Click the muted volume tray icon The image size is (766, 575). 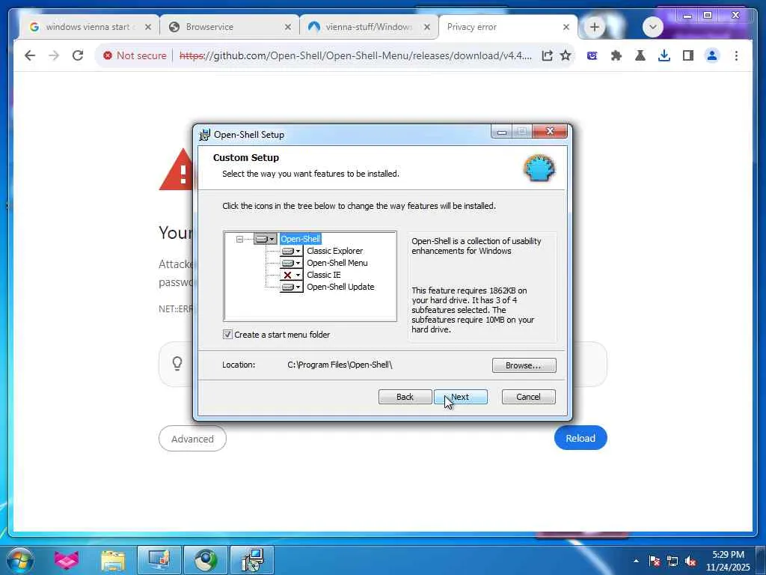[x=690, y=561]
